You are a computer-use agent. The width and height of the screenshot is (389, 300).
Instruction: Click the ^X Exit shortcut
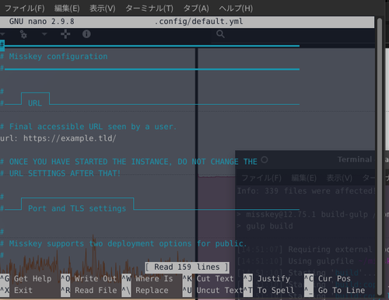tap(16, 291)
